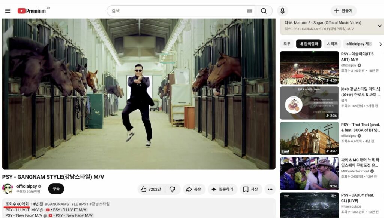Open title PSY - 'That That' link
This screenshot has height=218, width=384.
[360, 127]
